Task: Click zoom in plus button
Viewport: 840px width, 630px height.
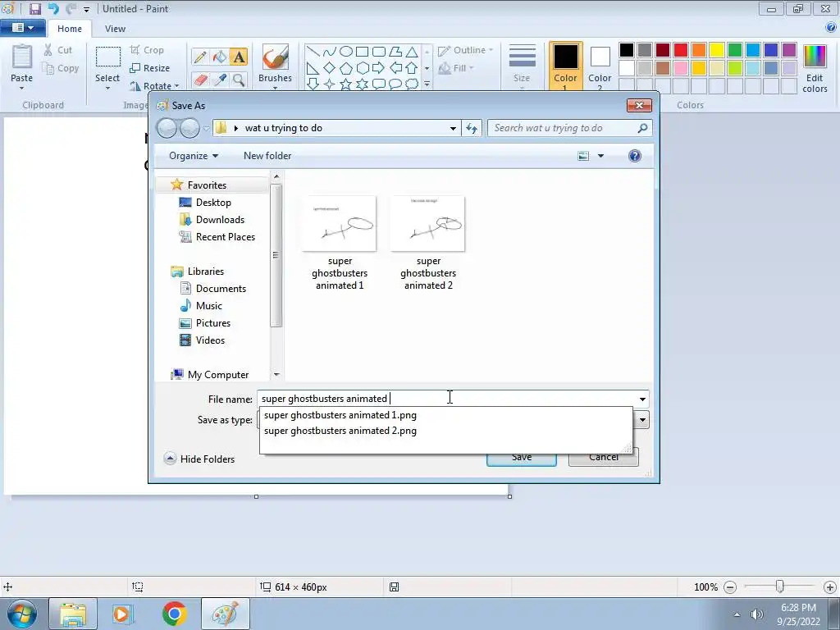Action: point(830,587)
